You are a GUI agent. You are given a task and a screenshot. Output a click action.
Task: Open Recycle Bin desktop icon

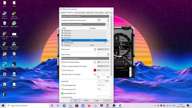point(4,24)
